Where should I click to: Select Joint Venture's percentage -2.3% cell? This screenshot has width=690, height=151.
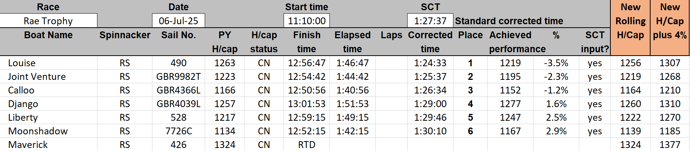pyautogui.click(x=556, y=76)
